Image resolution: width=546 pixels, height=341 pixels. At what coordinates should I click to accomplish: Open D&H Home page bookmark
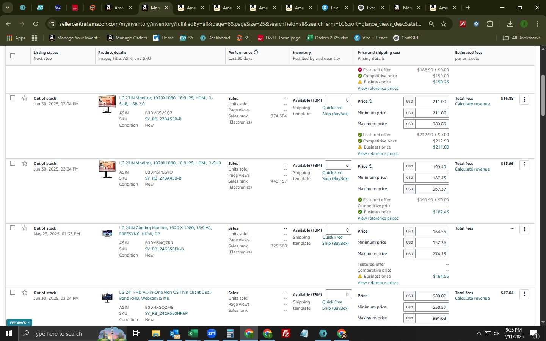[279, 38]
